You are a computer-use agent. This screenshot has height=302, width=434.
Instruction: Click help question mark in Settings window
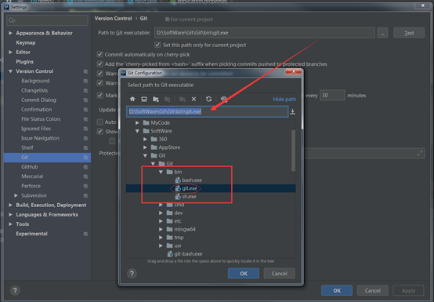click(15, 291)
